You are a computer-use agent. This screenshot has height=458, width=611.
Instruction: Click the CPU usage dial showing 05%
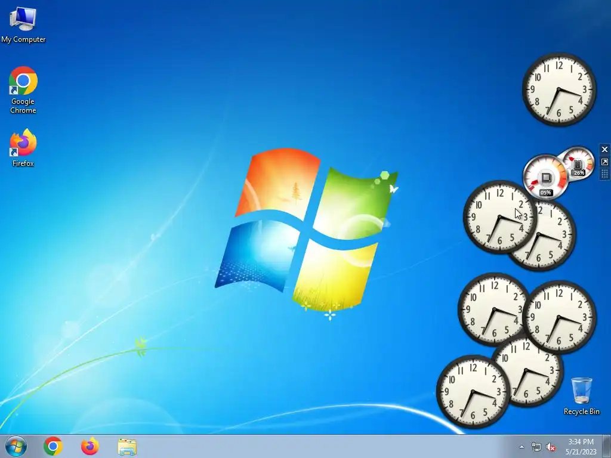point(545,178)
